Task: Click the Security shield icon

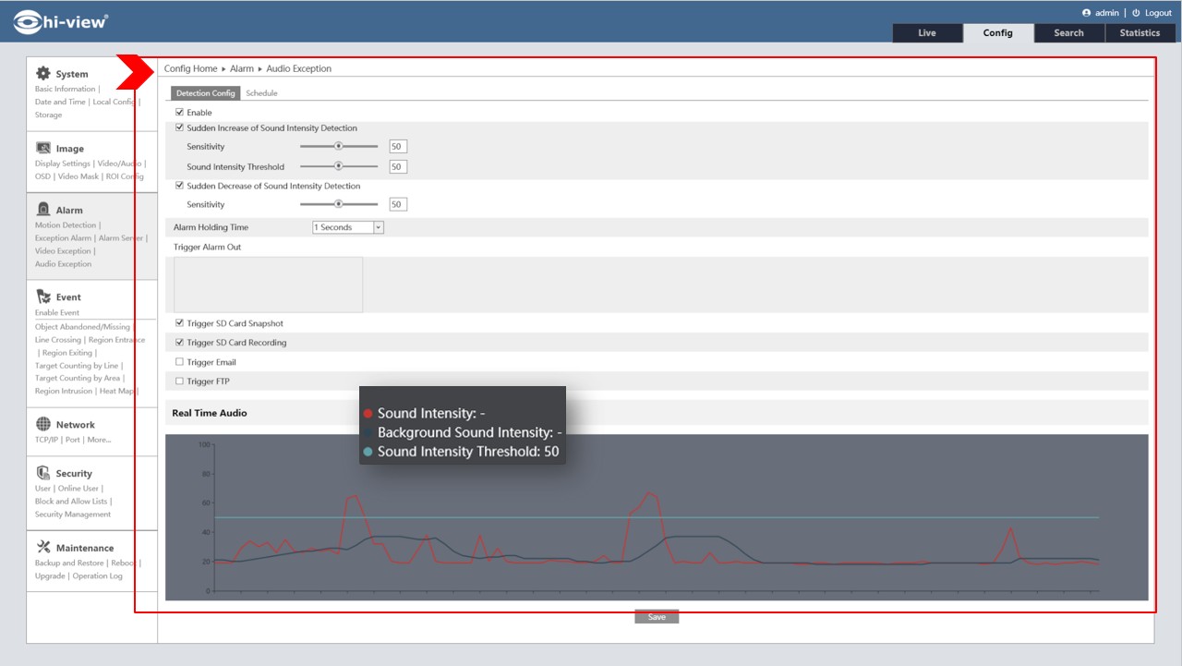Action: tap(42, 473)
